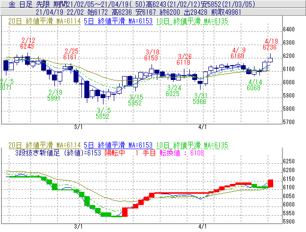Click the 4/1 date marker under top chart
Image resolution: width=306 pixels, height=232 pixels.
click(x=203, y=127)
